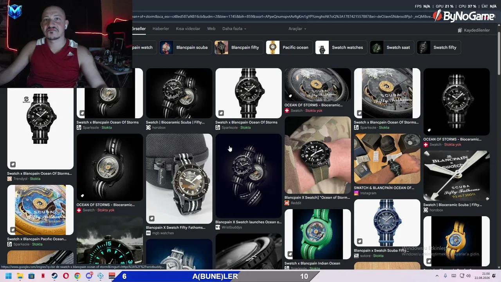Select the Pacific ocean suggestion chip

click(289, 47)
